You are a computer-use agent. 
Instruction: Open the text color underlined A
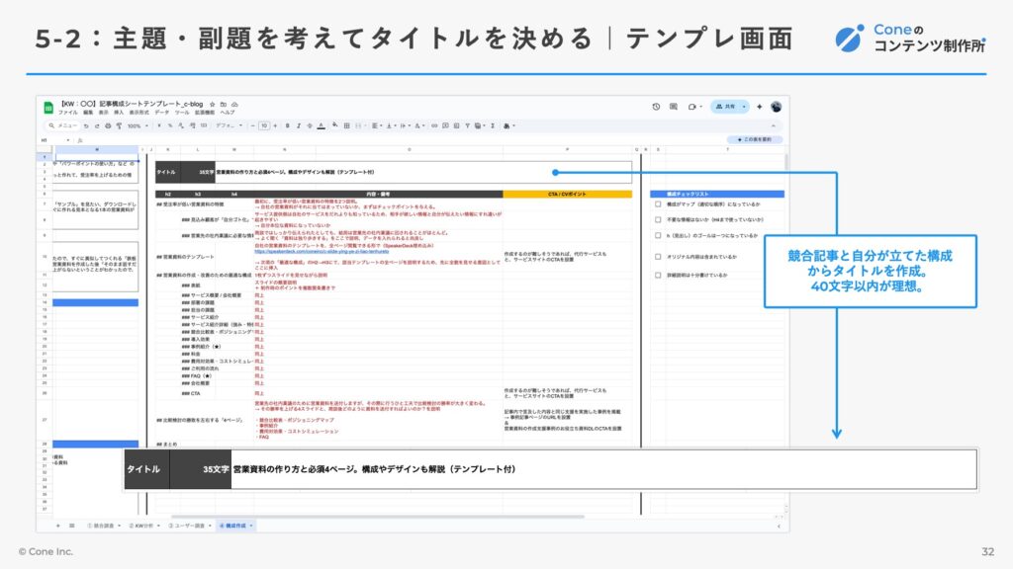(x=322, y=125)
